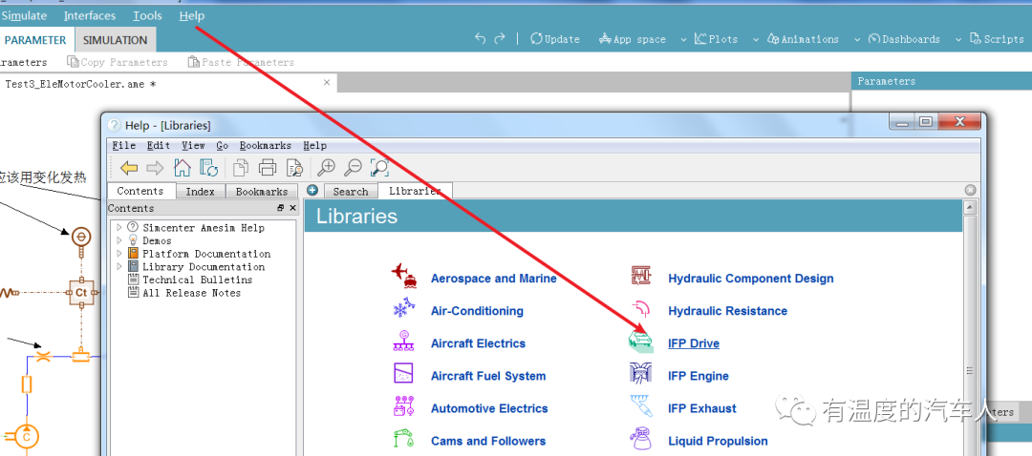Click the Cams and Followers icon
This screenshot has height=456, width=1032.
[x=403, y=438]
